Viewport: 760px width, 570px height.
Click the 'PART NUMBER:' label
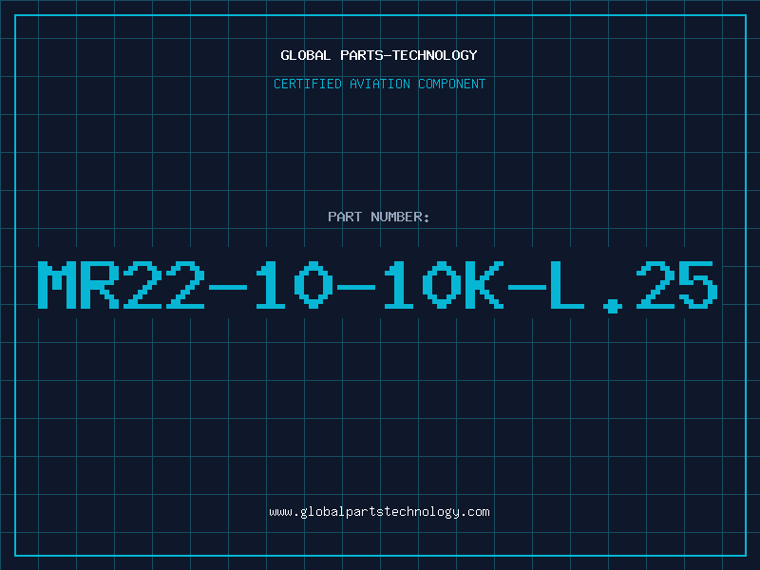point(378,217)
